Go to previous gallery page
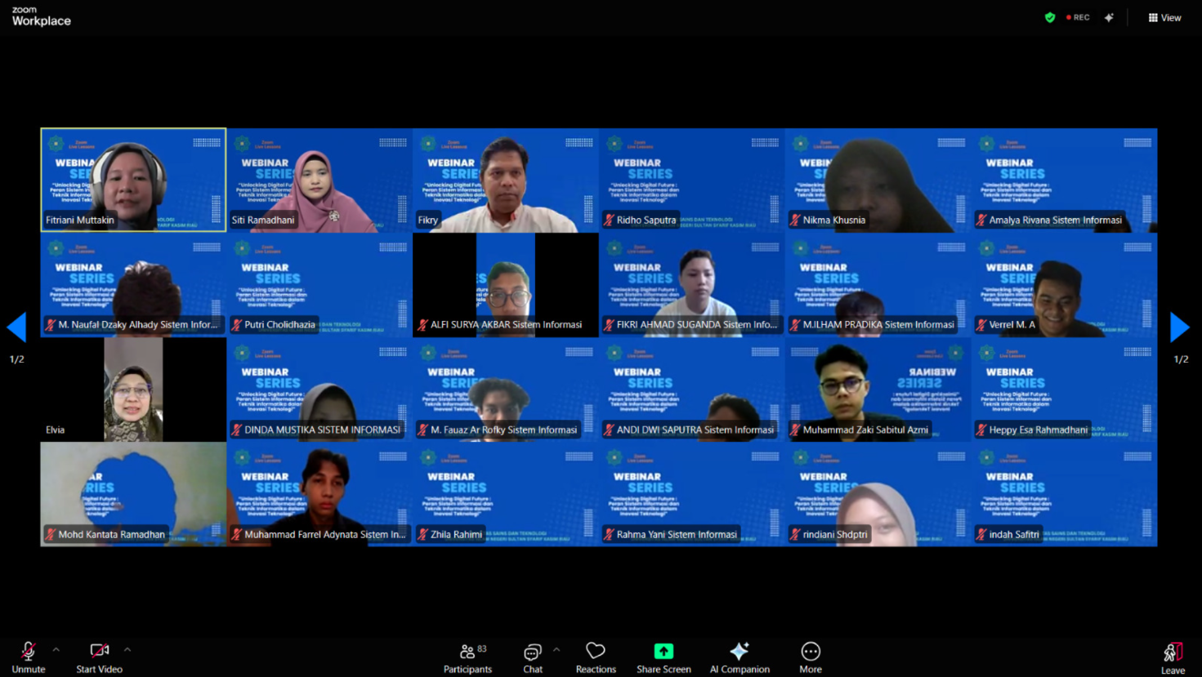 17,327
